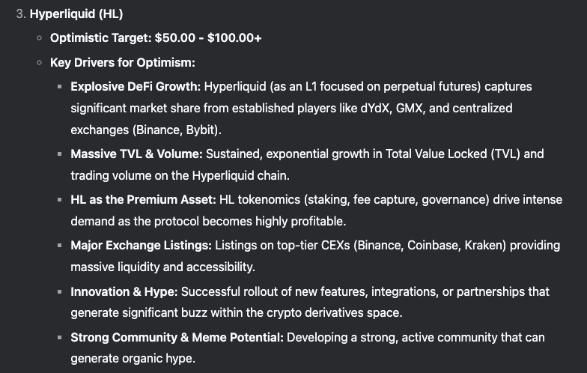Image resolution: width=587 pixels, height=373 pixels.
Task: Click the "Key Drivers for Optimism:" subheading
Action: 123,62
